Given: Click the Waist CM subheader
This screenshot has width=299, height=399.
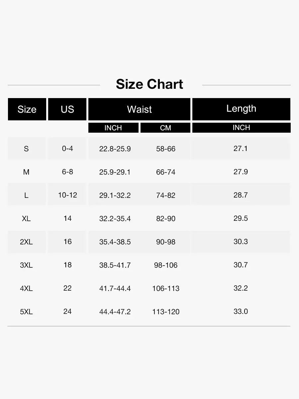Looking at the screenshot, I should pos(165,128).
